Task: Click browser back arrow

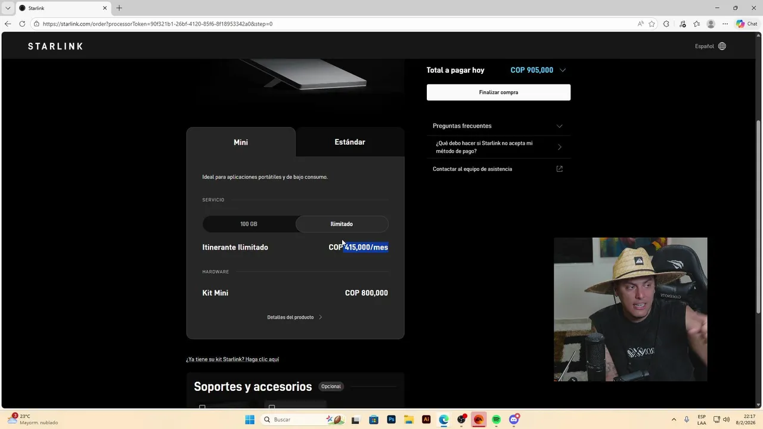Action: point(8,24)
